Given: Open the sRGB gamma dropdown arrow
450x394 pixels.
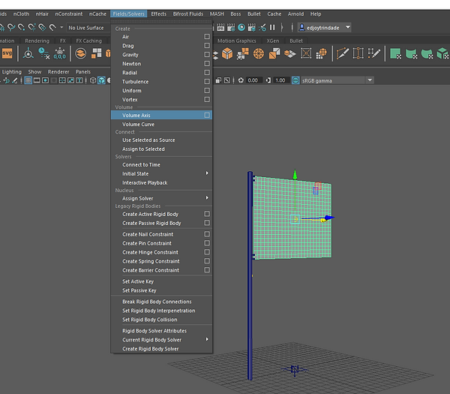Looking at the screenshot, I should [370, 80].
